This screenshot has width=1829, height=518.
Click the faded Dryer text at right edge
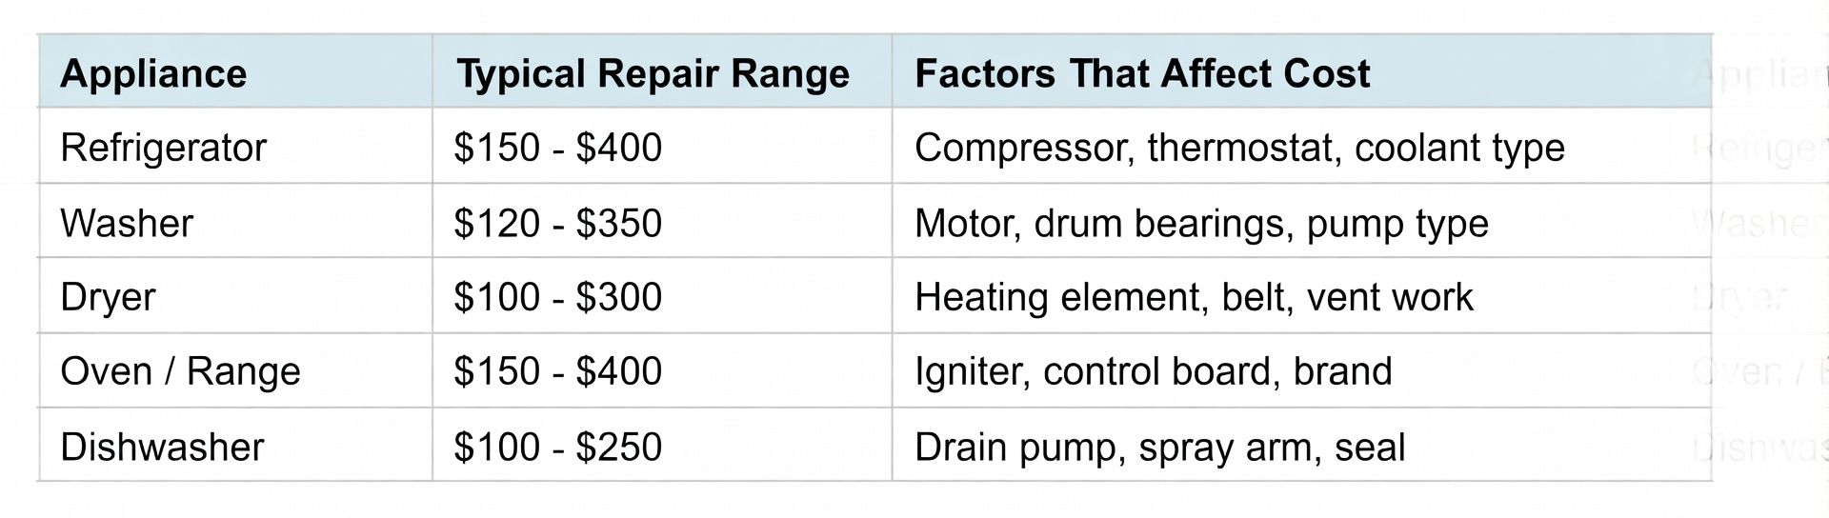pos(1741,297)
